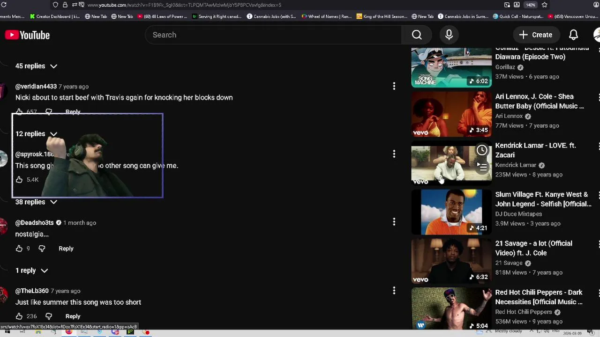
Task: Open the Wheel of Names bookmark
Action: [x=327, y=16]
